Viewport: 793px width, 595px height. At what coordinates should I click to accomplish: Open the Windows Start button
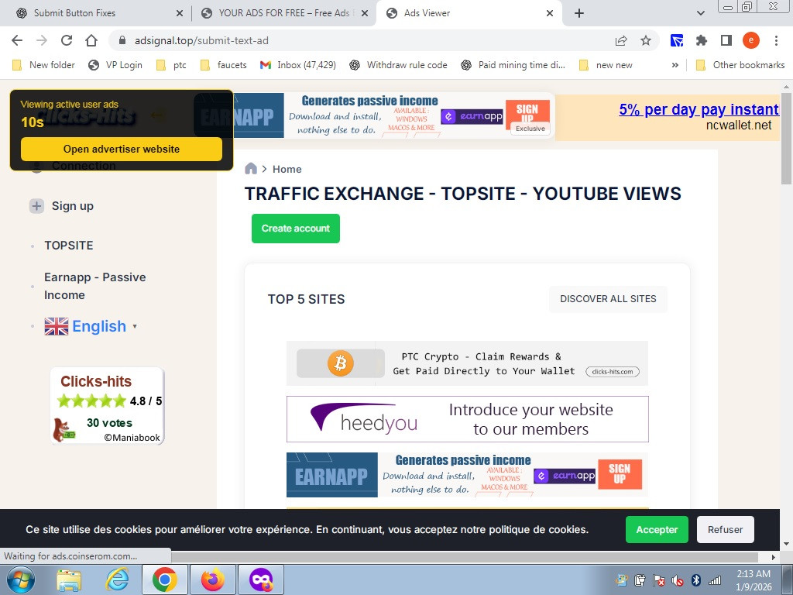[x=20, y=580]
